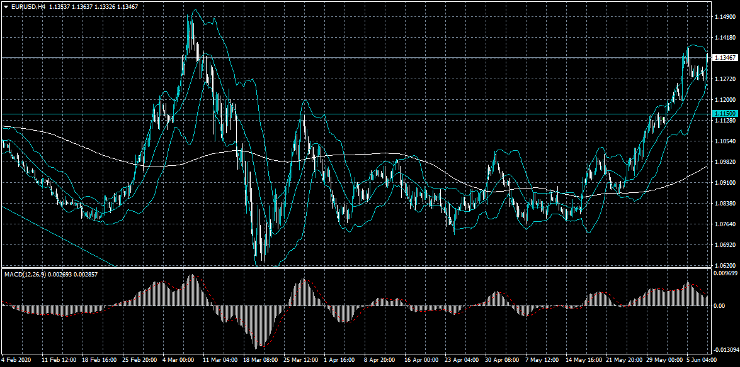Image resolution: width=740 pixels, height=367 pixels.
Task: Click the 16 Apr 00:00 time label
Action: point(421,360)
